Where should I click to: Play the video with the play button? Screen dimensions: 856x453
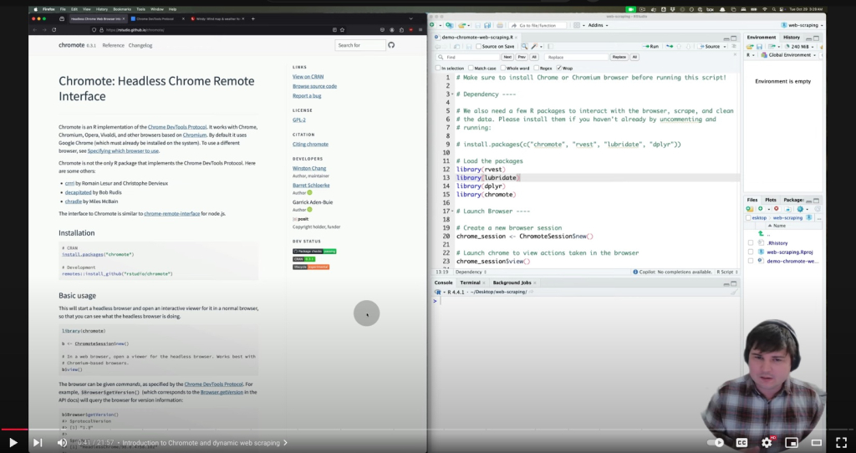point(13,443)
